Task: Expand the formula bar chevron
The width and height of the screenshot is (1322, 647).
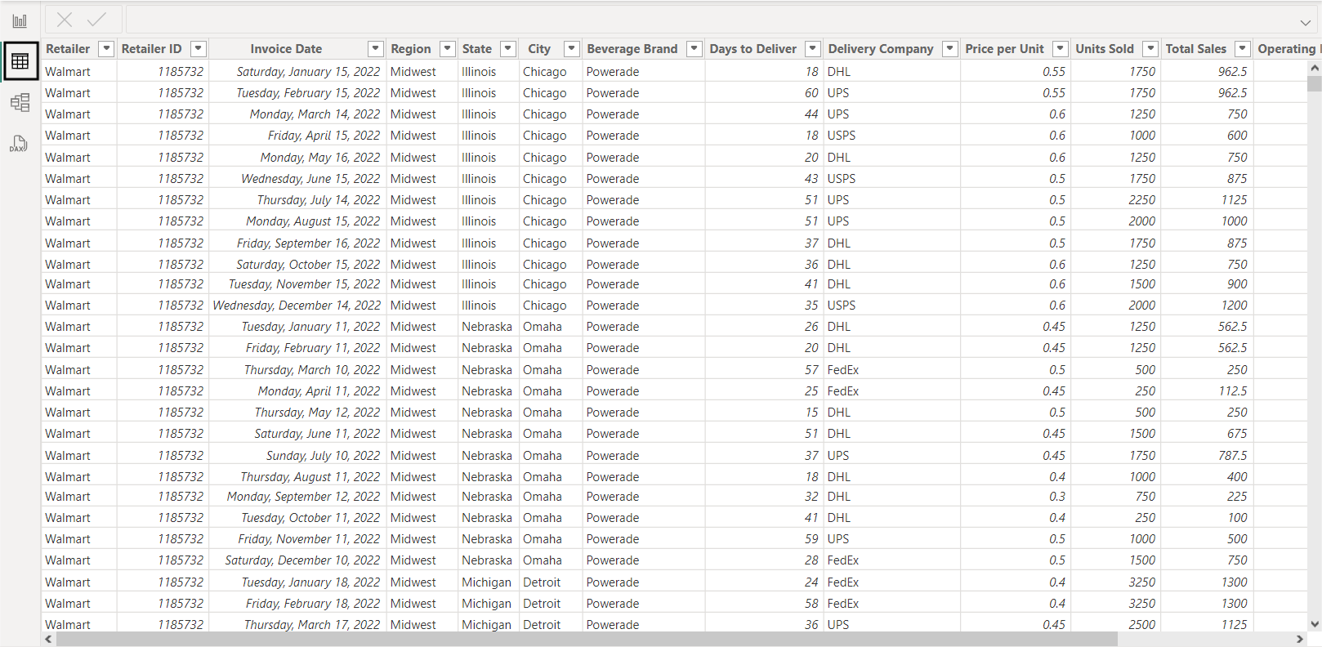Action: (1306, 22)
